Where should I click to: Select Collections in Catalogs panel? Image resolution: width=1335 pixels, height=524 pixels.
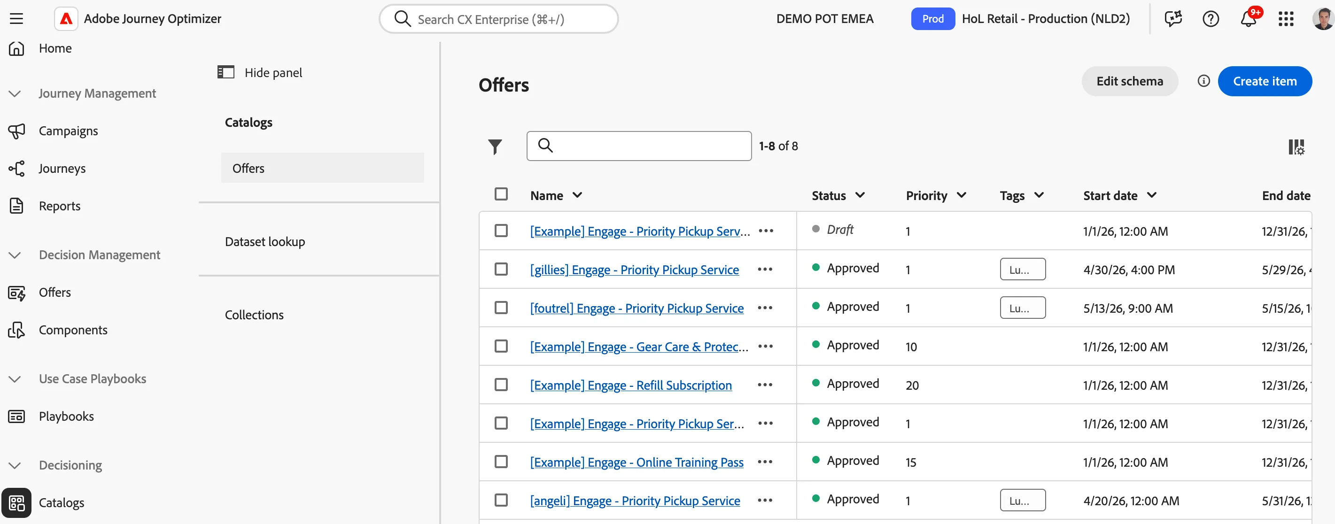[x=254, y=315]
